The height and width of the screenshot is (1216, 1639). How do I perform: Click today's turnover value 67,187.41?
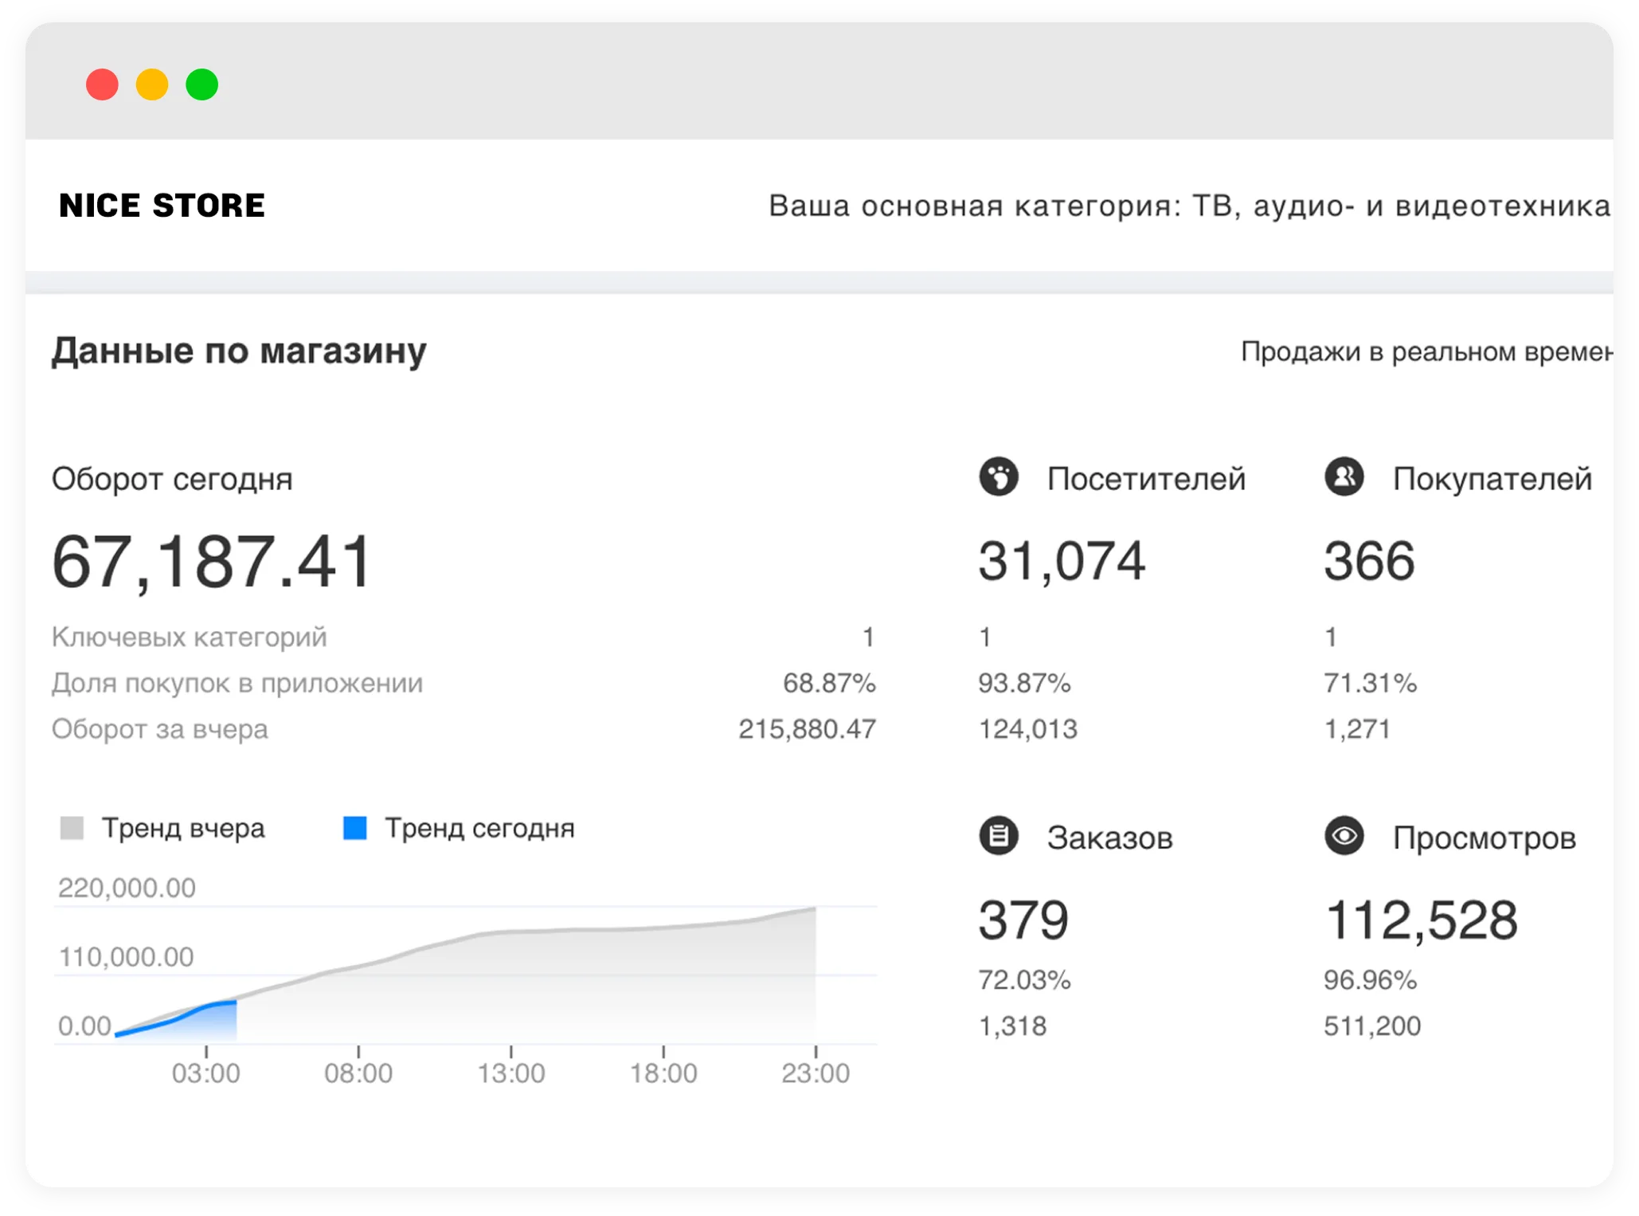(212, 562)
